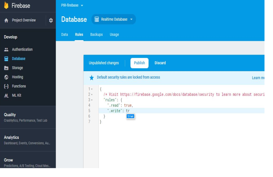Image resolution: width=273 pixels, height=177 pixels.
Task: Open the PIR-firebase project dropdown
Action: [72, 5]
